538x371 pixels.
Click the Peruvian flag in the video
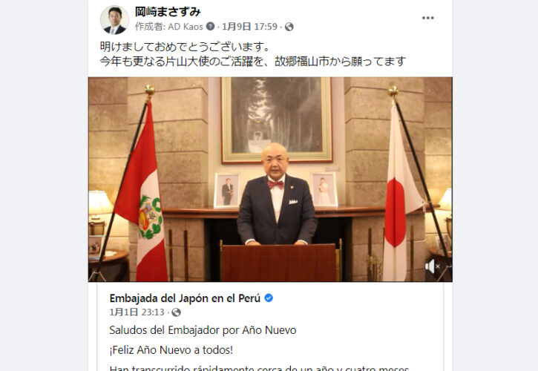(x=142, y=192)
